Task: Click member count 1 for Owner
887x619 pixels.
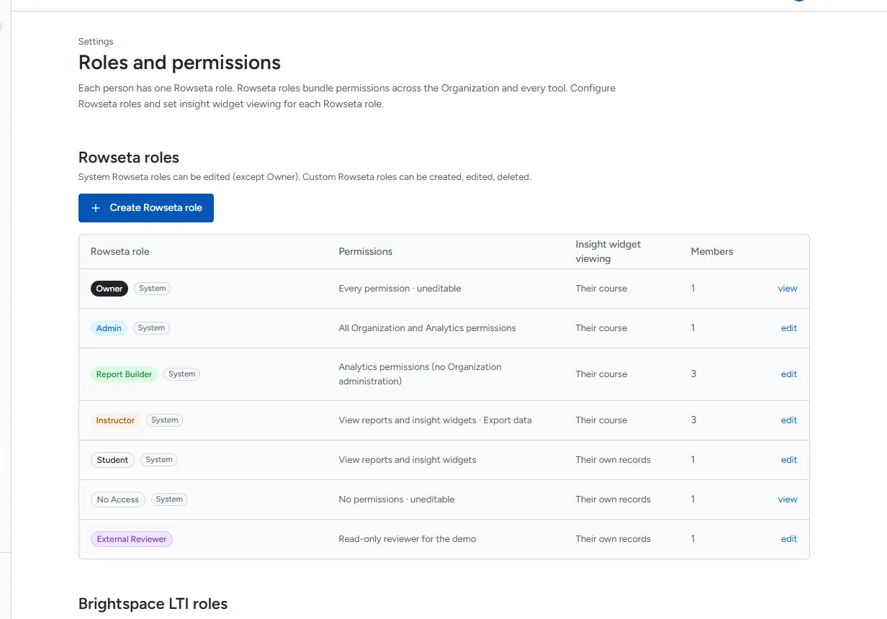Action: pos(693,288)
